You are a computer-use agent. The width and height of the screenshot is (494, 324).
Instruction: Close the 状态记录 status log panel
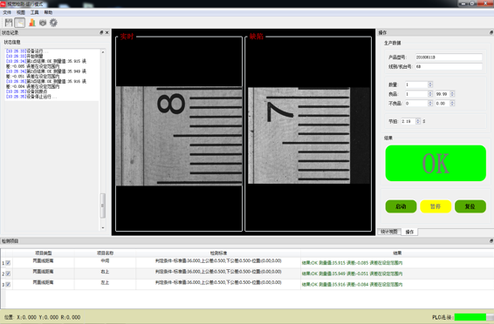(x=107, y=32)
